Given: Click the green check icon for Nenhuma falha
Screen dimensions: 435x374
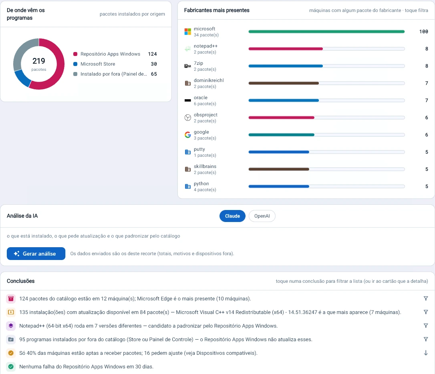Looking at the screenshot, I should (x=11, y=366).
